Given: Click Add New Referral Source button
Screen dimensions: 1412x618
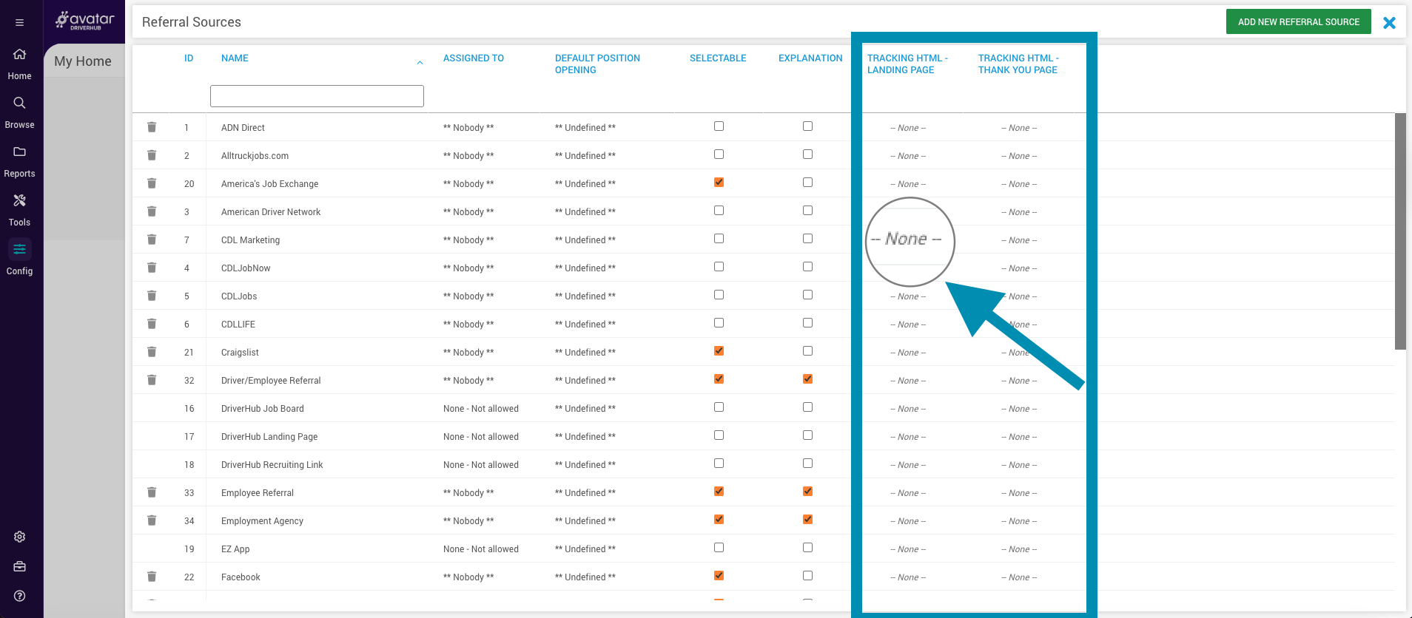Looking at the screenshot, I should coord(1298,22).
